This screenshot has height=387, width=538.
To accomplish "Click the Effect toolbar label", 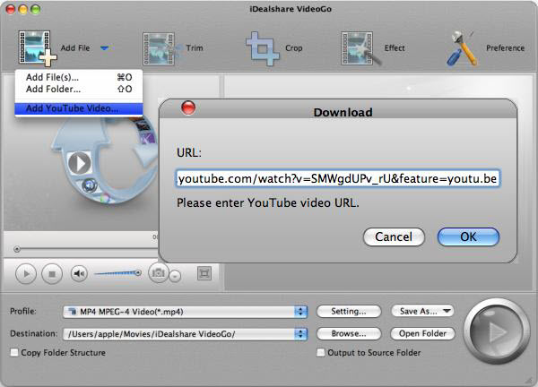I will coord(395,48).
